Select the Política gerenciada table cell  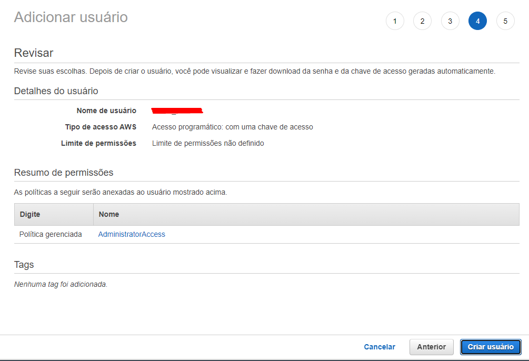[51, 234]
